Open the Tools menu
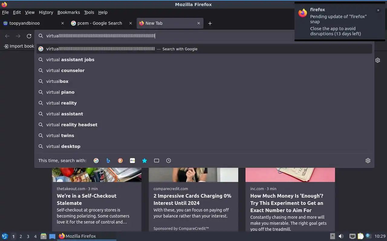387x241 pixels. pos(89,12)
